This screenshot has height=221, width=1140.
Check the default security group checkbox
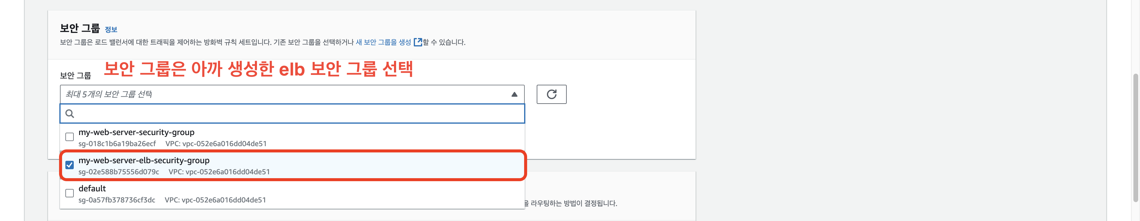[70, 193]
